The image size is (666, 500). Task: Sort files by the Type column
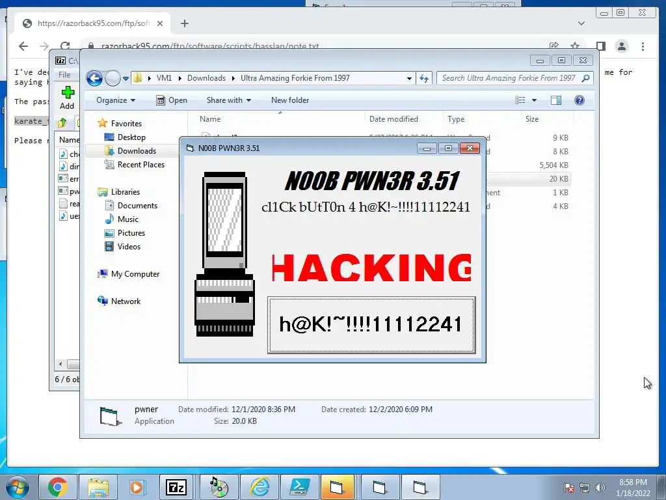click(x=482, y=120)
